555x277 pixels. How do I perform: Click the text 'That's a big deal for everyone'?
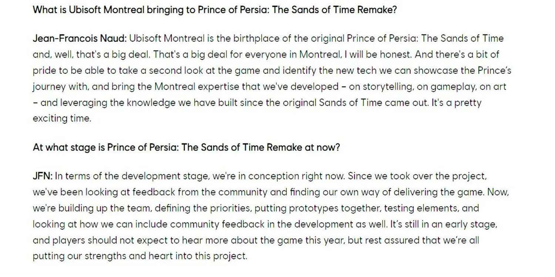[225, 55]
